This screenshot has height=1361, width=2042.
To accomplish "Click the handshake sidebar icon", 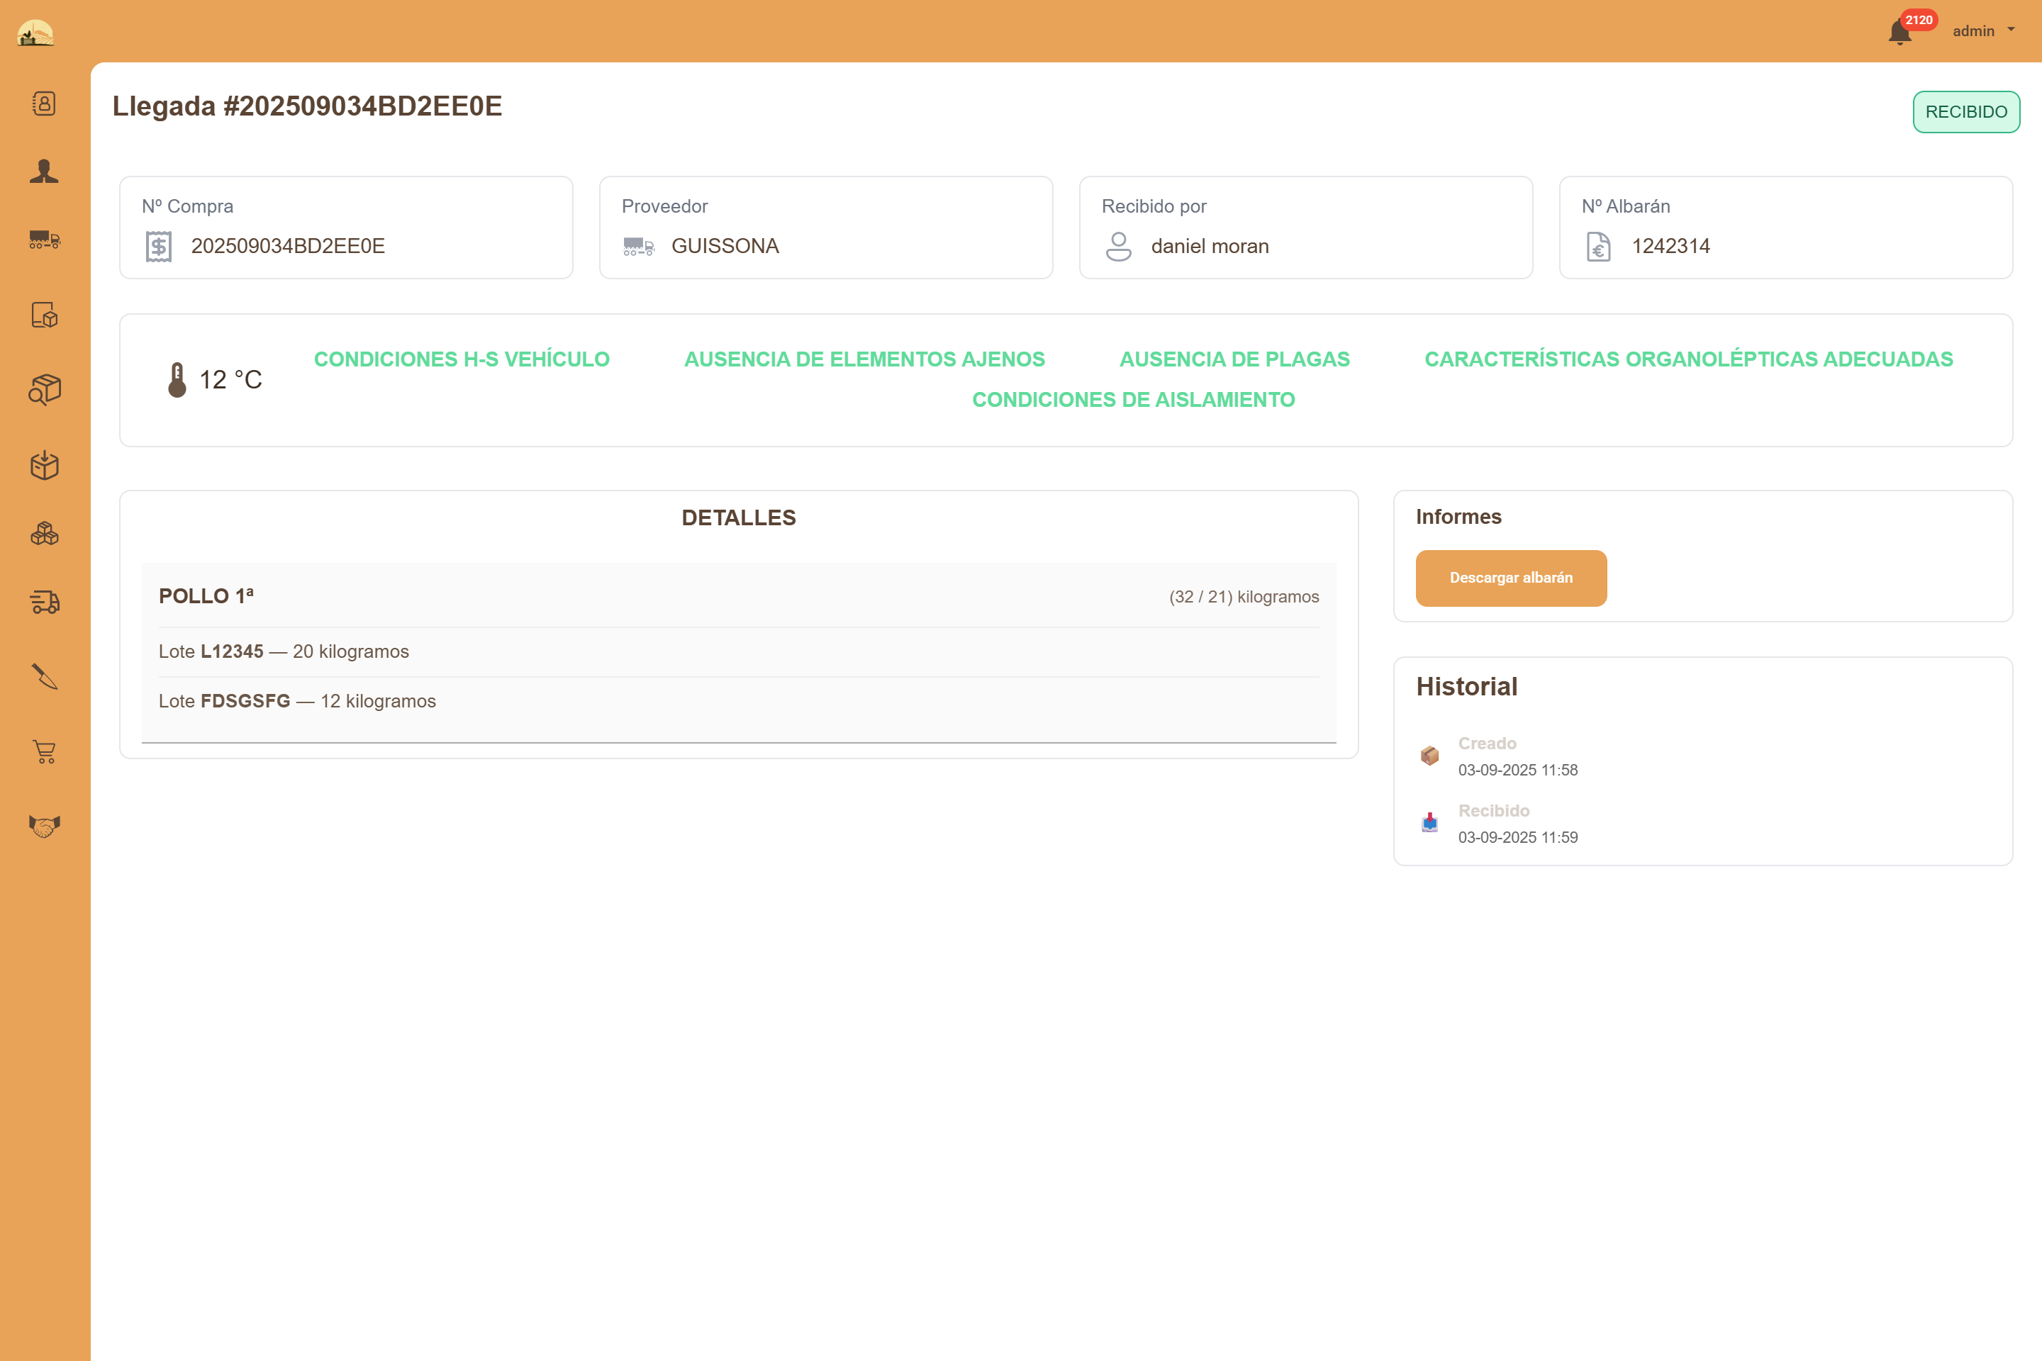I will [x=44, y=825].
